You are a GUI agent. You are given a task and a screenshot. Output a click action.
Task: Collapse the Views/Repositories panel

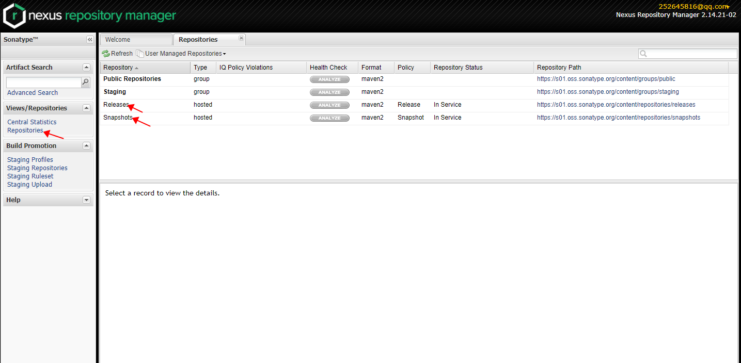[87, 108]
